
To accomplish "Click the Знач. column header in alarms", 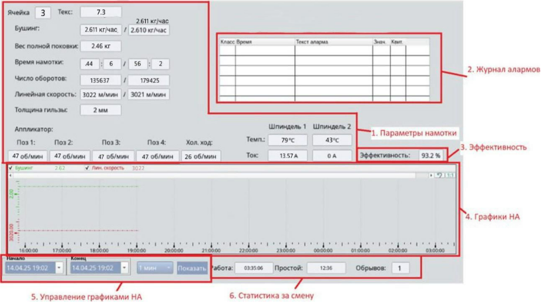I will point(381,42).
